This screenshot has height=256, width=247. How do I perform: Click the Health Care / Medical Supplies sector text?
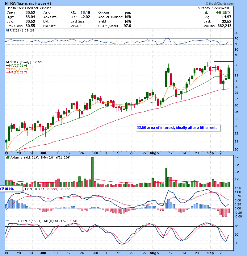29,8
